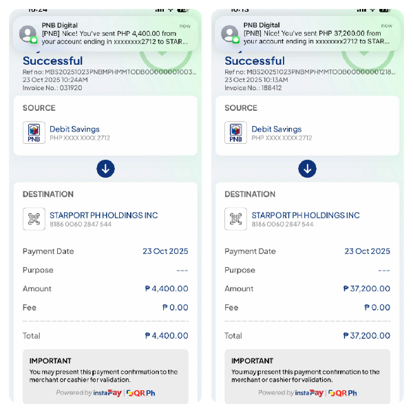The height and width of the screenshot is (413, 413).
Task: Tap STARPORT PH HOLDINGS INC on invoice 031920 receipt
Action: (x=103, y=215)
